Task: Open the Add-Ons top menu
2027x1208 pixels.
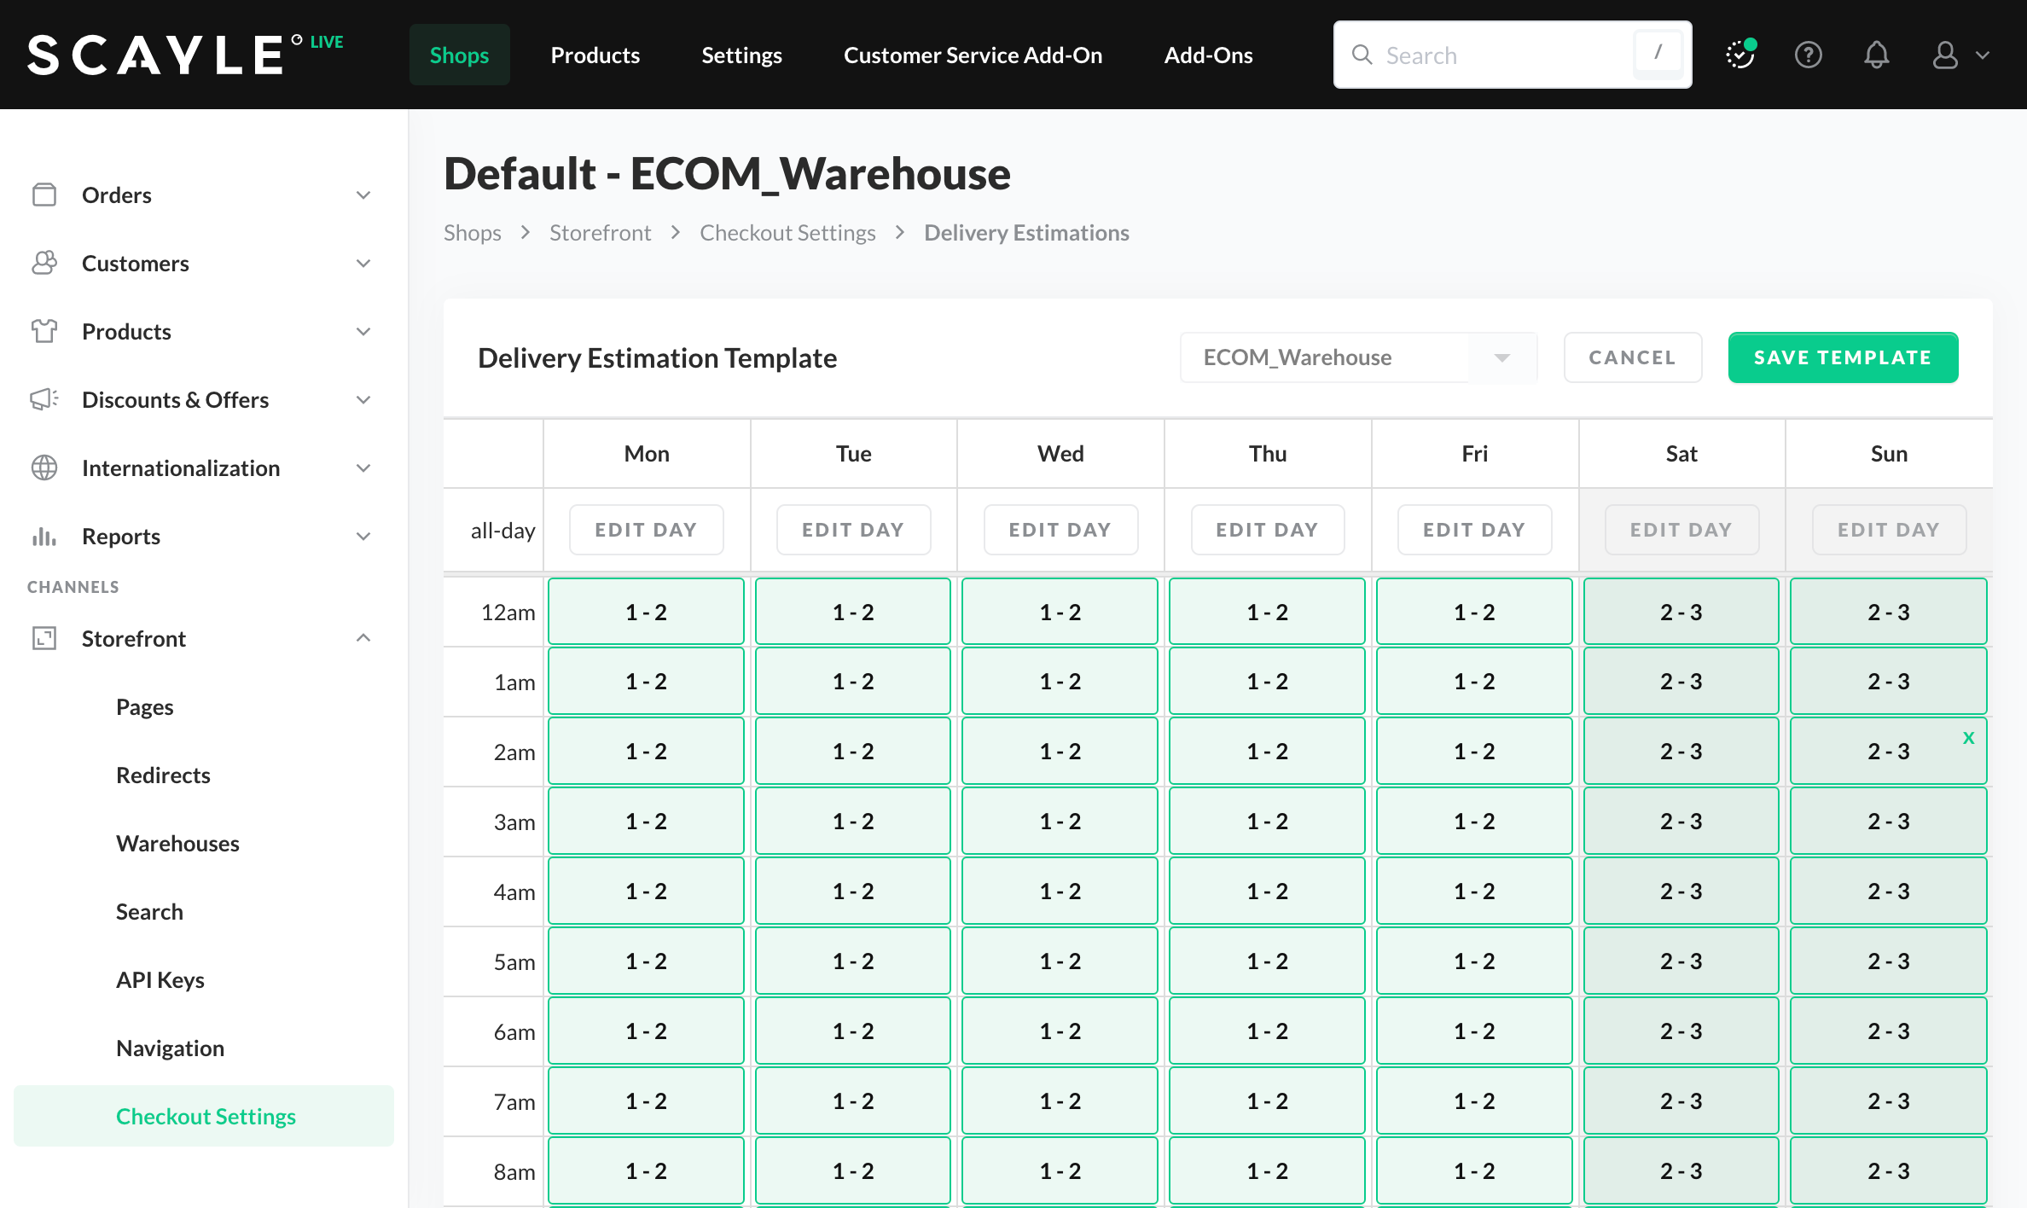Action: click(x=1208, y=55)
